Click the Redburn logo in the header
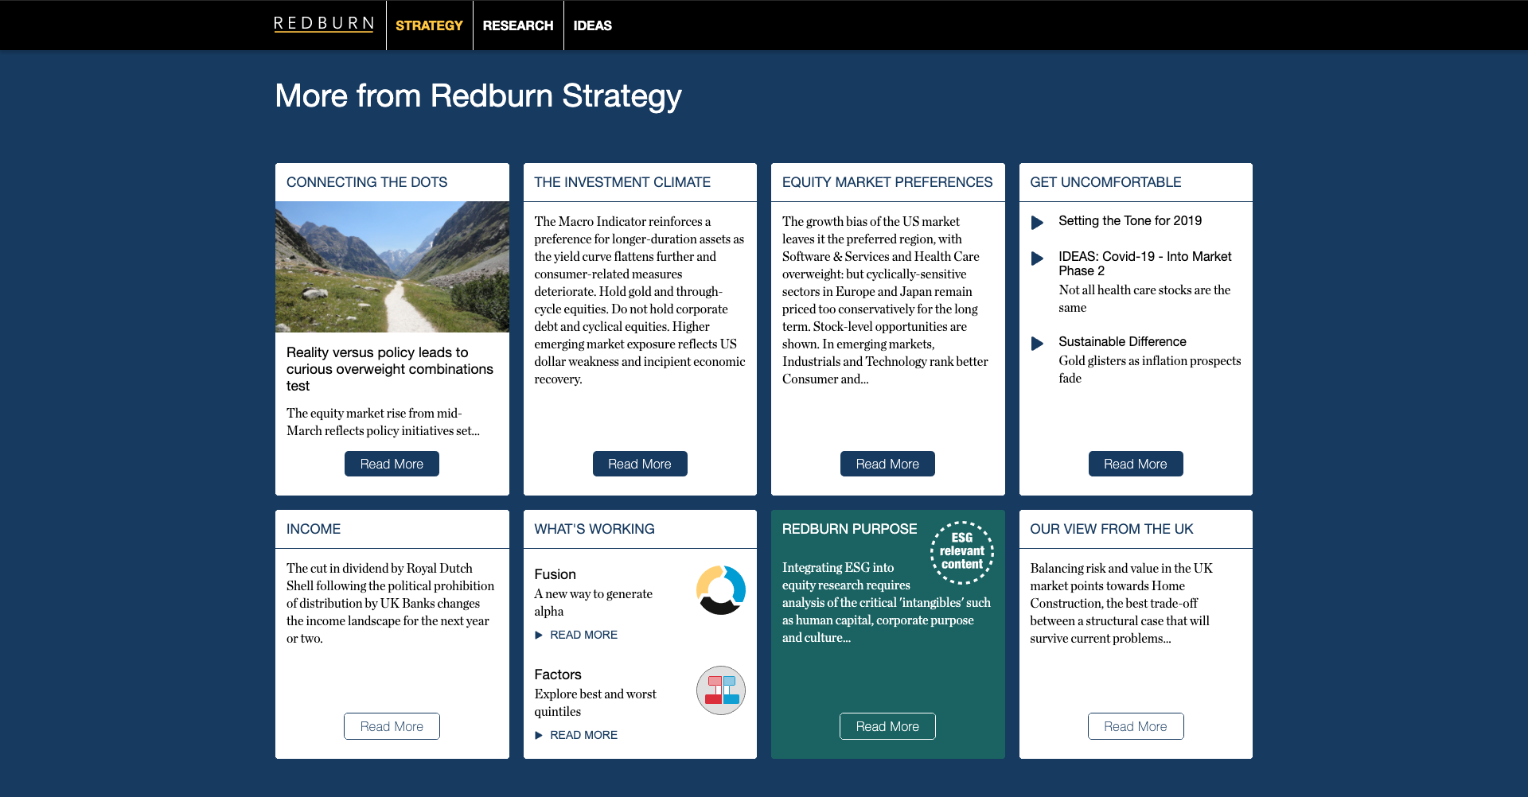 point(324,24)
